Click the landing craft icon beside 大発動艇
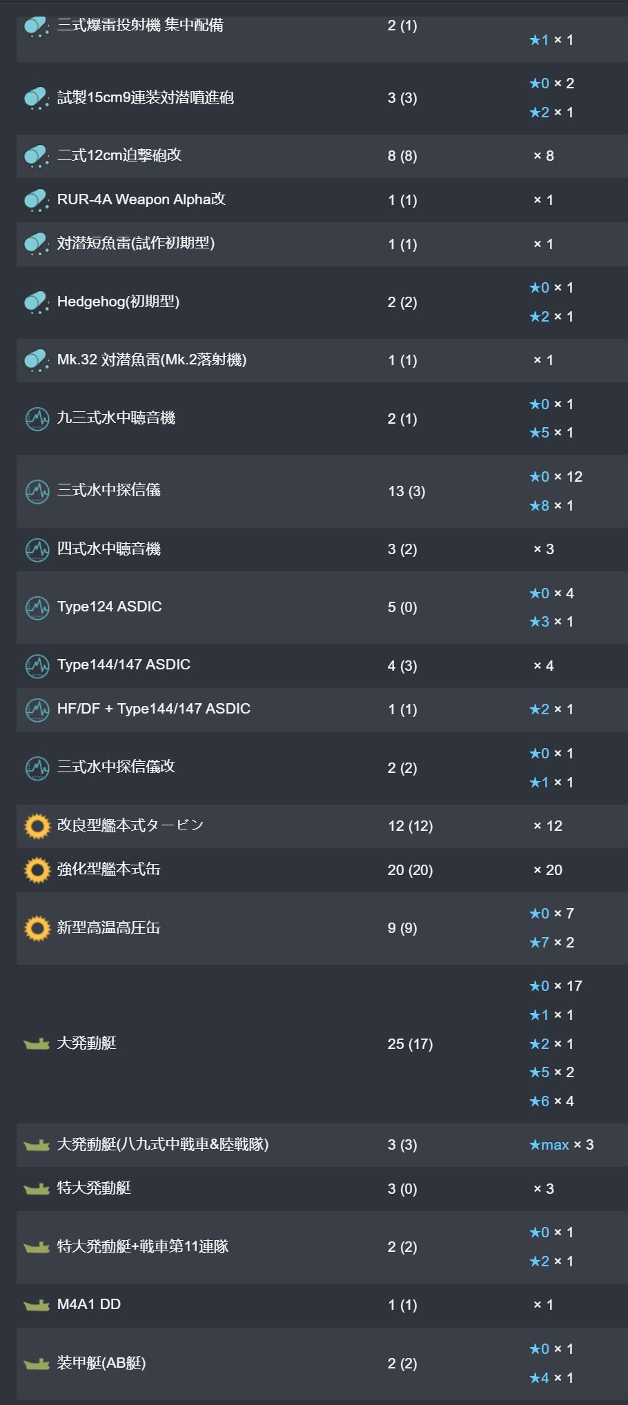The height and width of the screenshot is (1405, 628). (37, 1043)
